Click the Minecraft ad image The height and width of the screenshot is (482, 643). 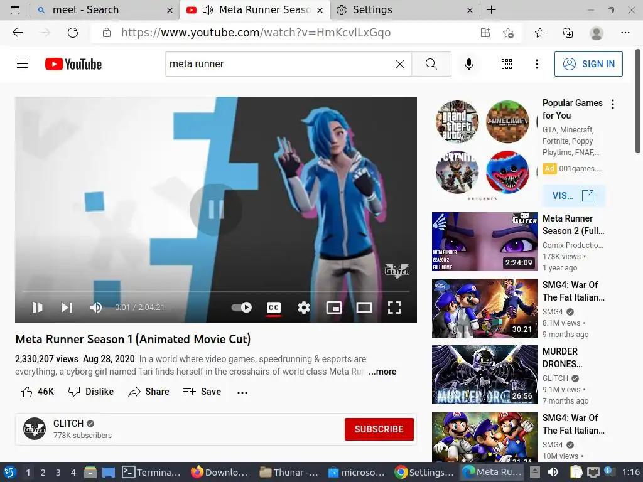(x=507, y=122)
